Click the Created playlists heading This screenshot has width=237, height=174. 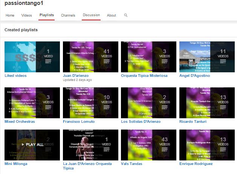click(x=21, y=30)
